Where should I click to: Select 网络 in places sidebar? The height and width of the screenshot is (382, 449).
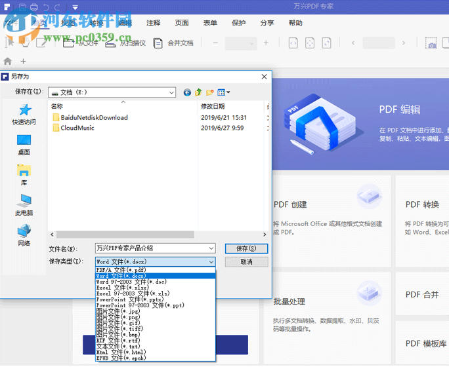[x=24, y=236]
